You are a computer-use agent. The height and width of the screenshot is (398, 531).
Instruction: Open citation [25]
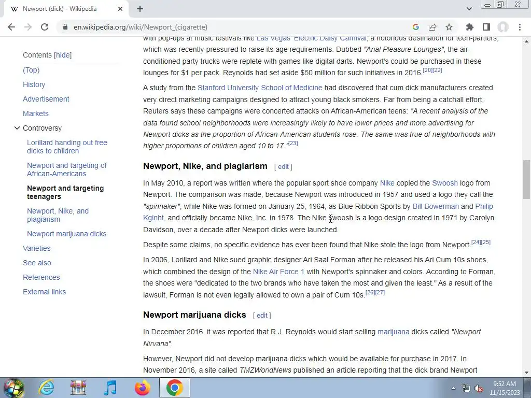point(485,243)
